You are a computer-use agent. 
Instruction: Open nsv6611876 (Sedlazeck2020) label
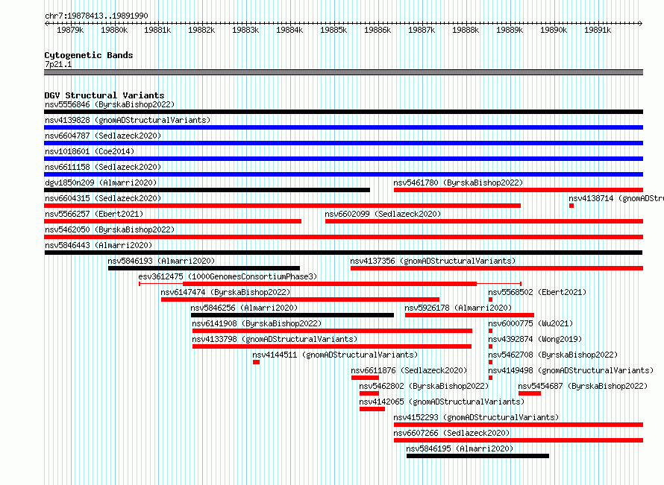click(x=409, y=370)
